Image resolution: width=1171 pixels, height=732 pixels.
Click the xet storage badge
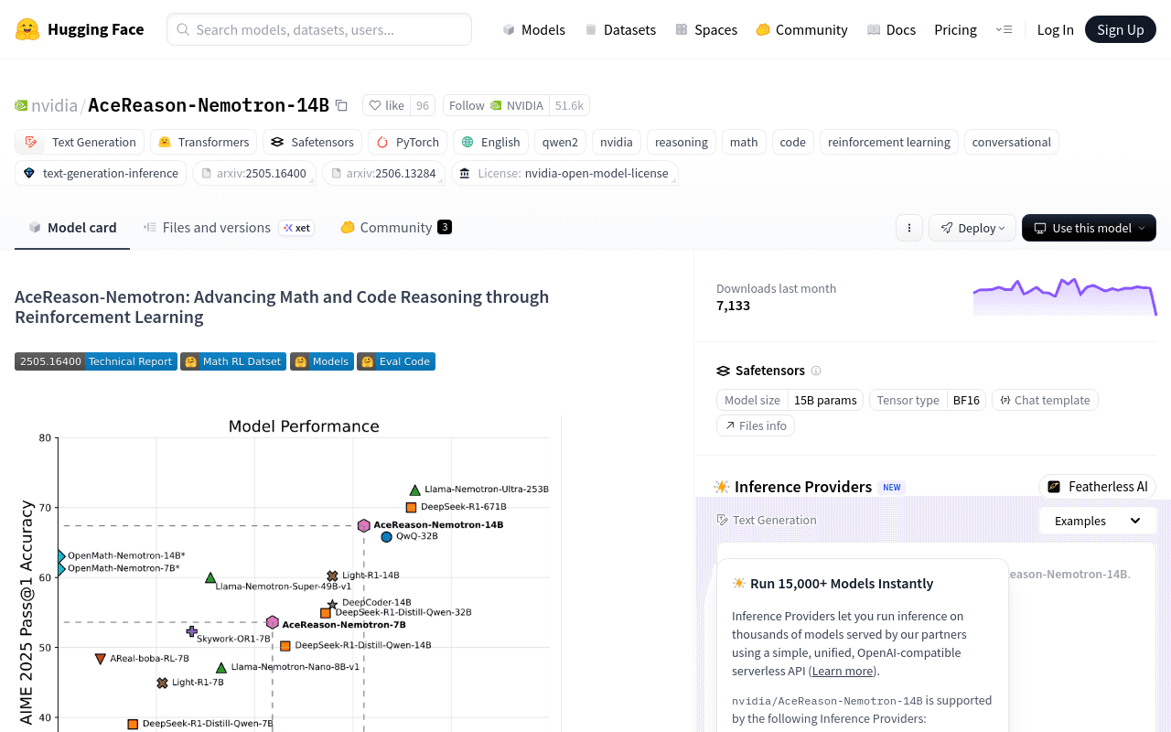296,228
